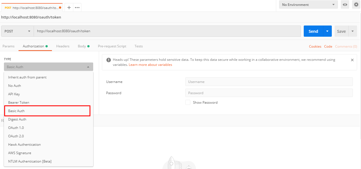Click the Heads up info icon
The height and width of the screenshot is (169, 361).
tap(109, 60)
